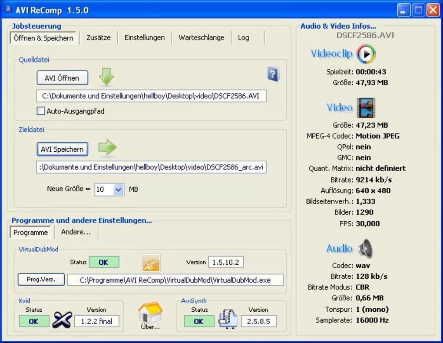Click the Bitrate Modus value CBR

[x=363, y=287]
